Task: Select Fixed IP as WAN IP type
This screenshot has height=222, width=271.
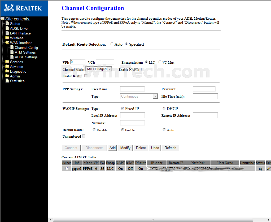Action: pyautogui.click(x=122, y=108)
